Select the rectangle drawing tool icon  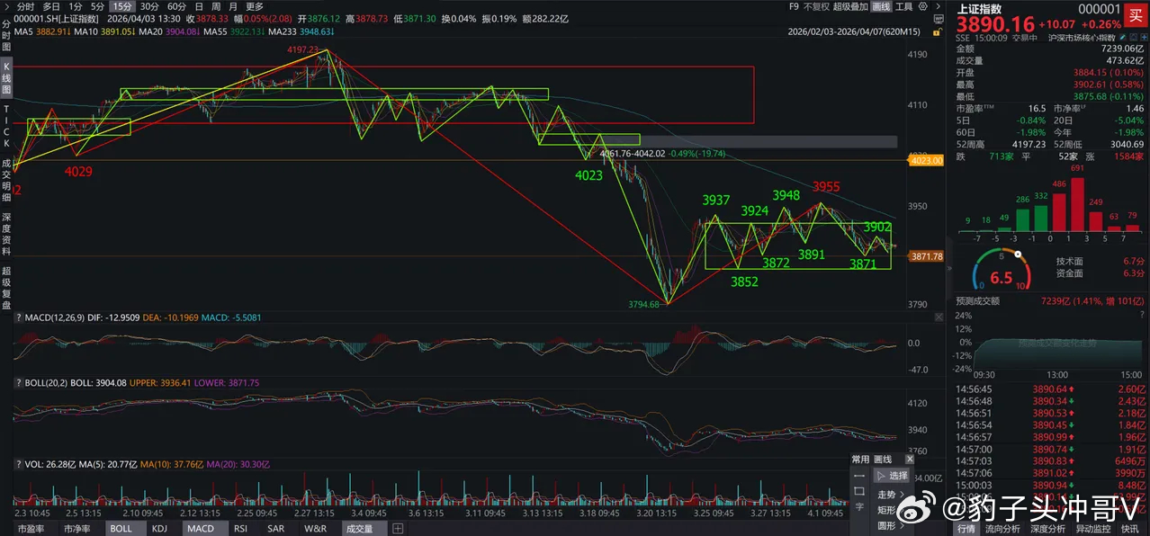(859, 492)
